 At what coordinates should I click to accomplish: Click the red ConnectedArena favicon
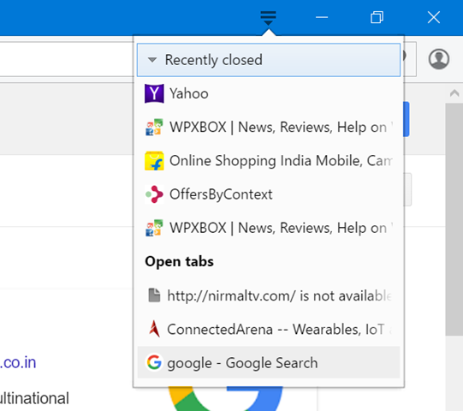(154, 329)
